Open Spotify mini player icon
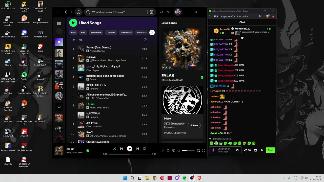 198,151
